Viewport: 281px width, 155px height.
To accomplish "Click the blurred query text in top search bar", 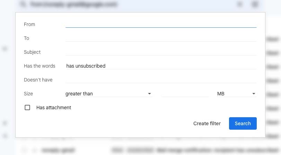I will pos(73,4).
